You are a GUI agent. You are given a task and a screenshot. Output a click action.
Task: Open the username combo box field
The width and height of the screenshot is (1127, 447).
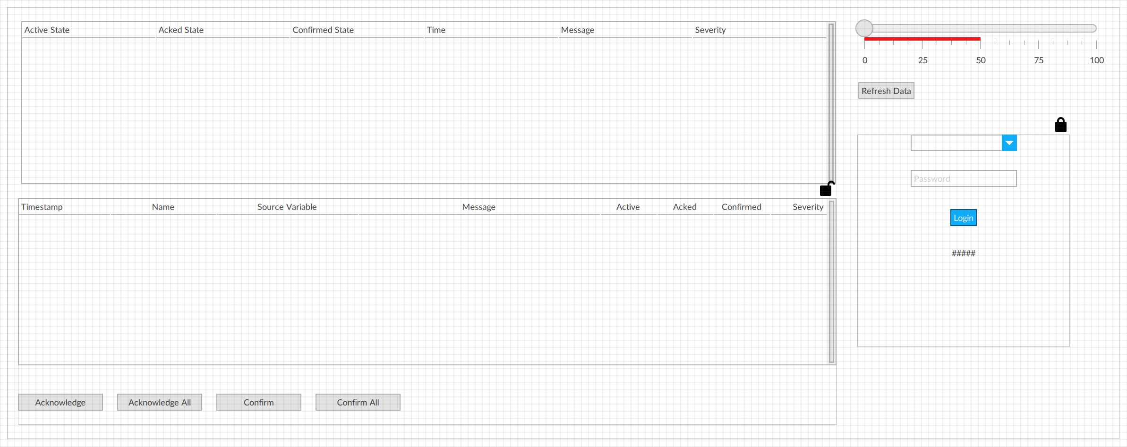[956, 143]
